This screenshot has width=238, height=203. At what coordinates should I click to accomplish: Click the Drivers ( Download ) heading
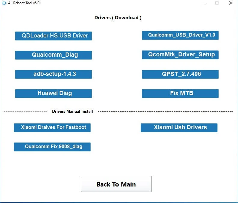coord(118,17)
